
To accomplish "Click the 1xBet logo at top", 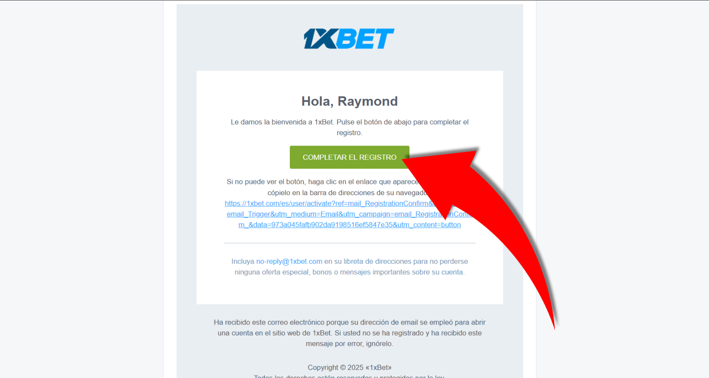I will (x=349, y=39).
